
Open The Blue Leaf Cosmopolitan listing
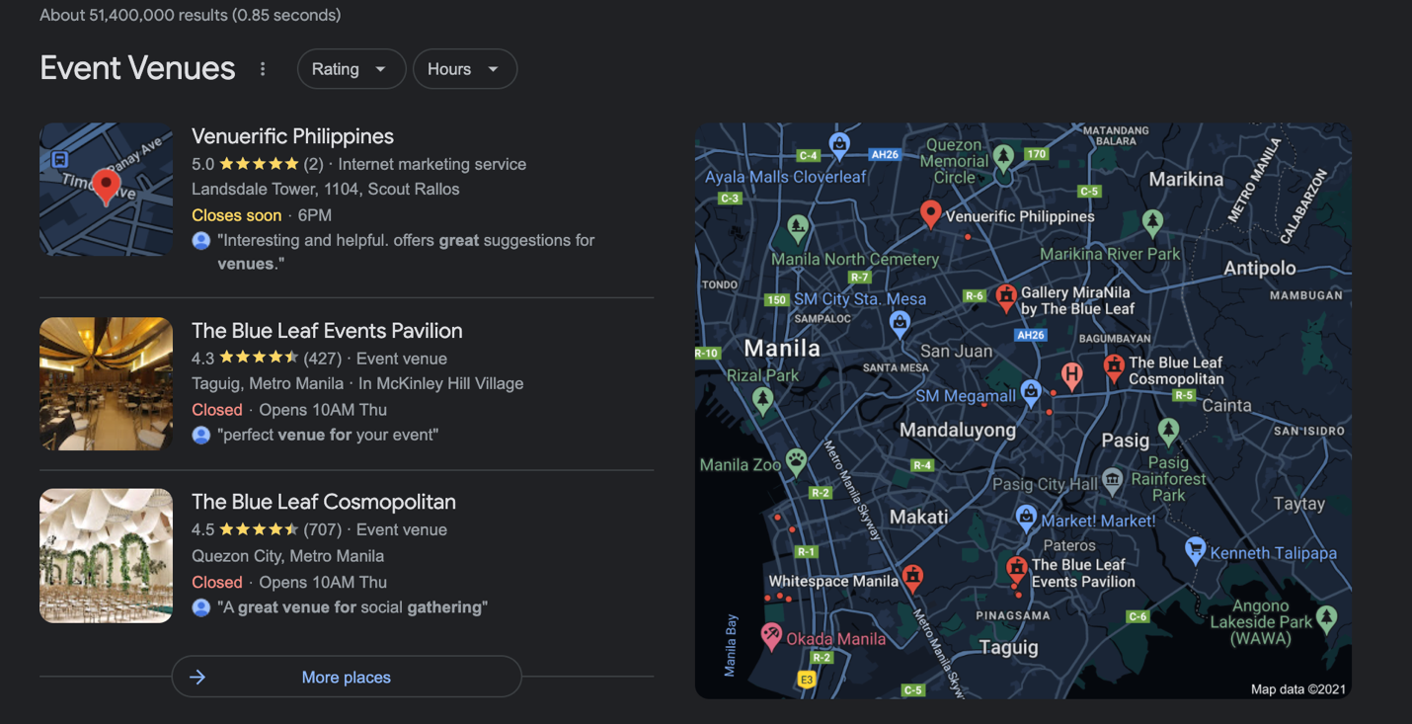click(x=324, y=502)
